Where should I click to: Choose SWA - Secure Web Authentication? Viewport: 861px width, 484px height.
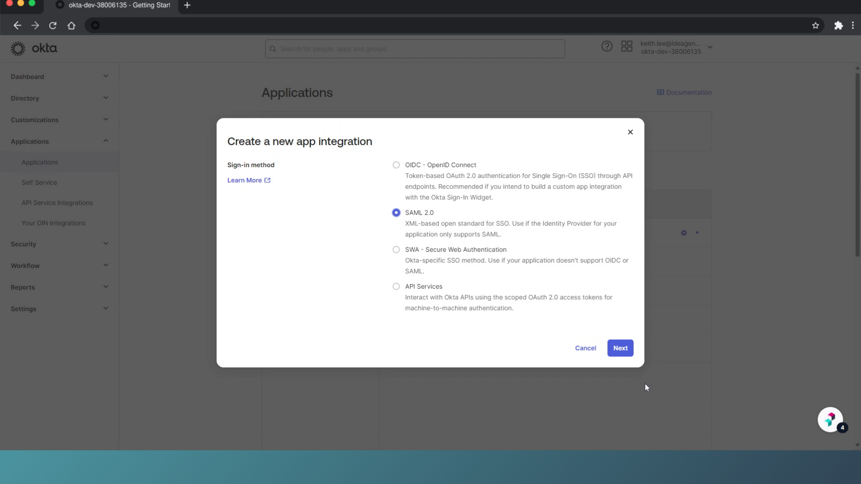(x=396, y=250)
